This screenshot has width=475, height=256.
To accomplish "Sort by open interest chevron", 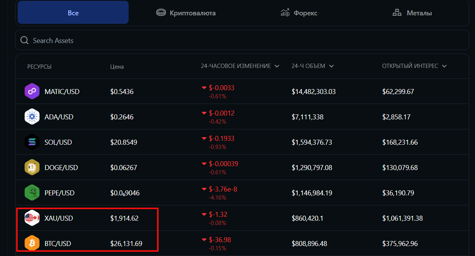I will (444, 66).
